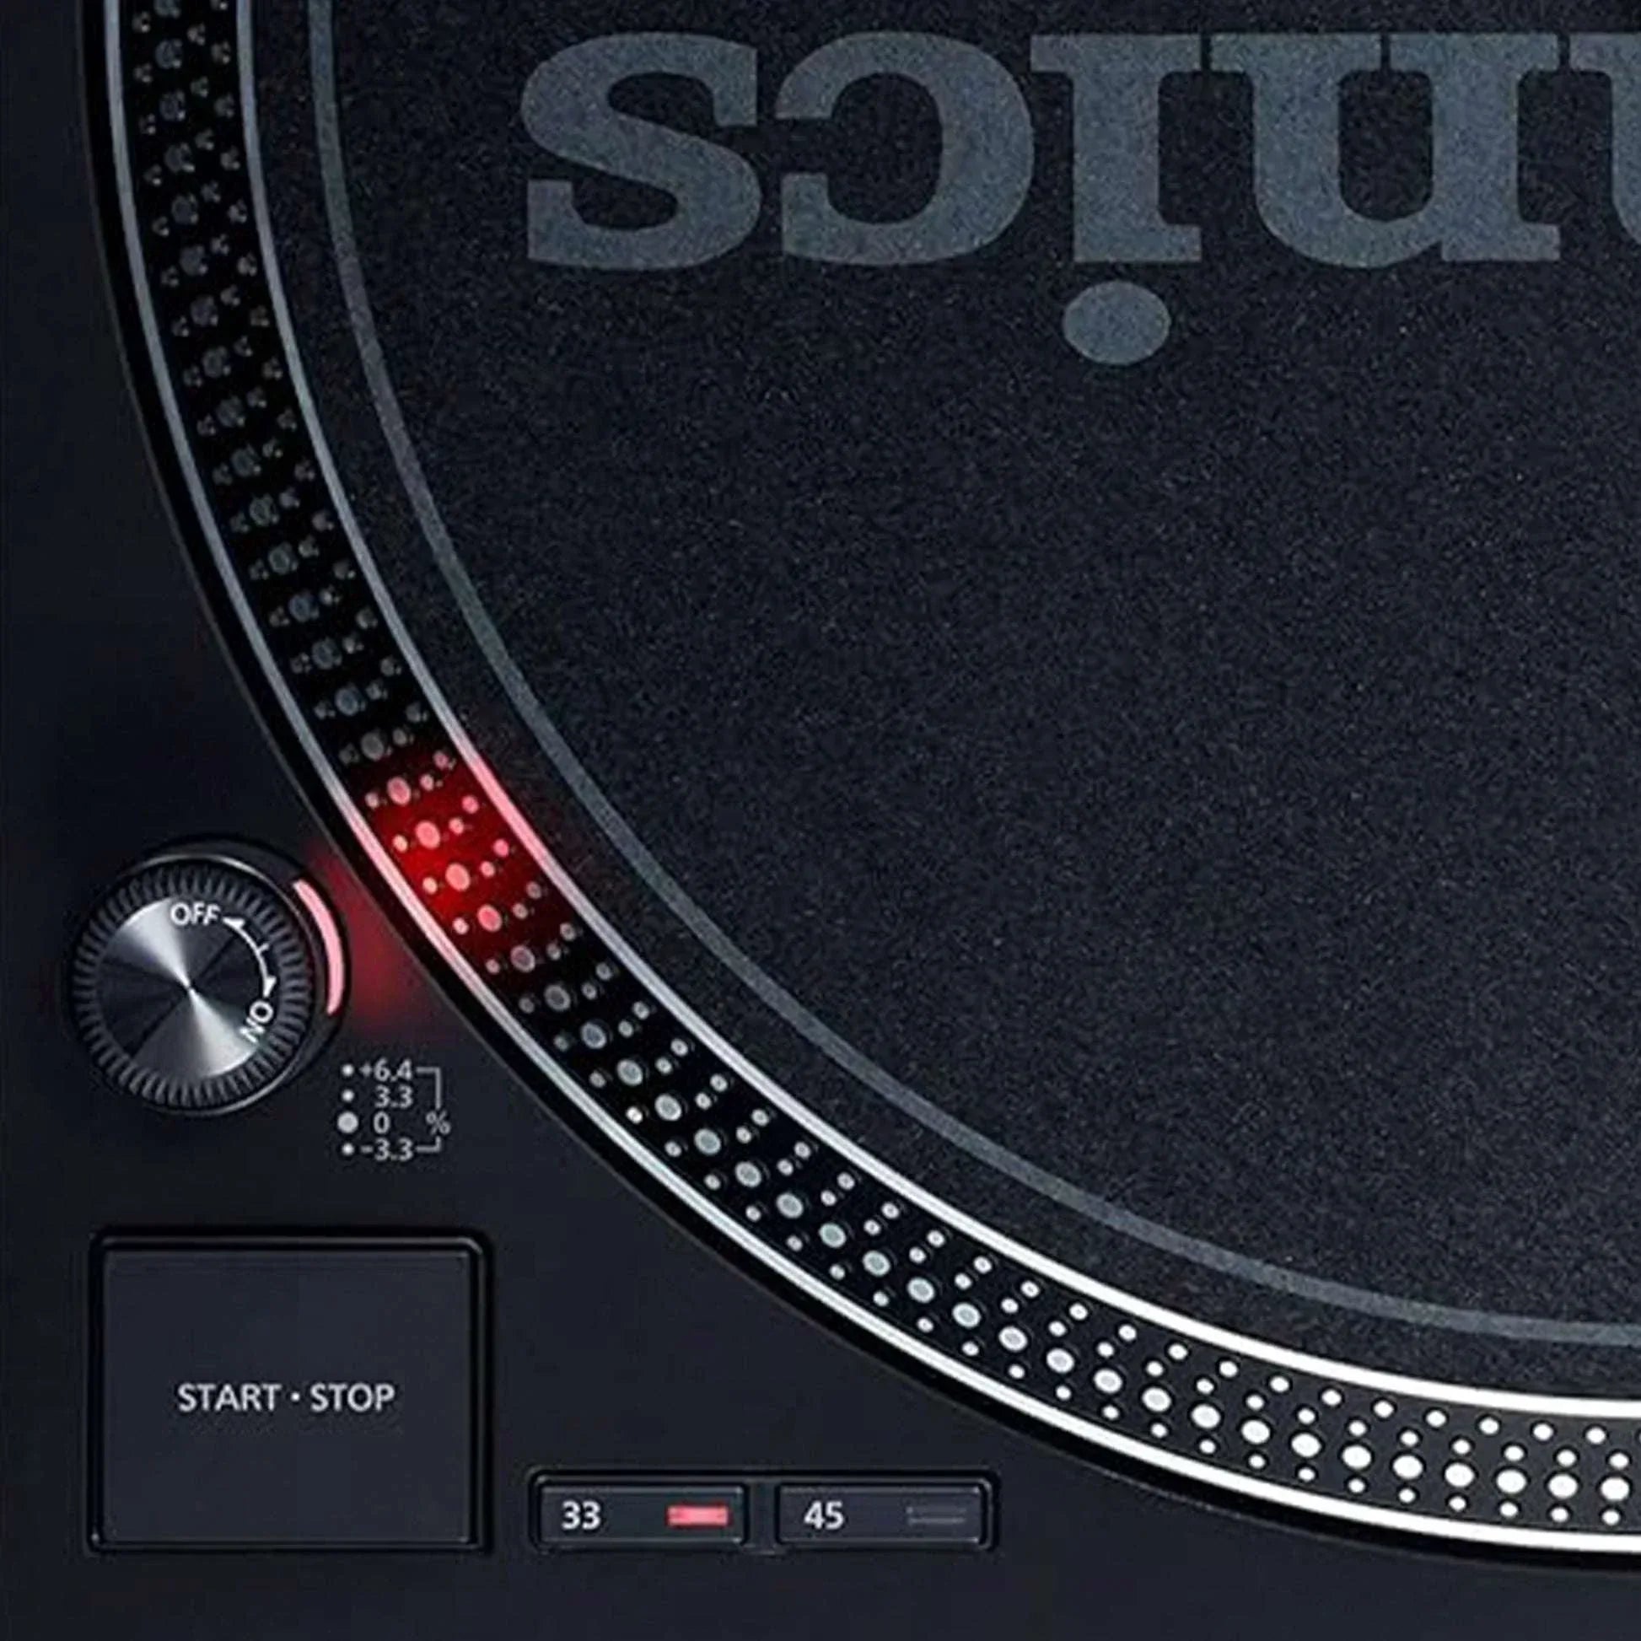Select the 45 RPM speed button
Screen dimensions: 1641x1641
(x=883, y=1515)
